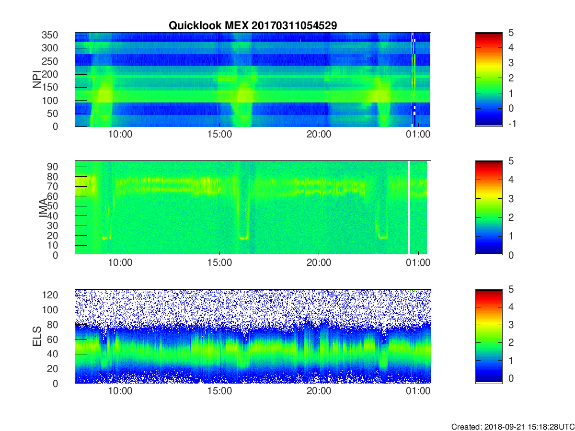Image resolution: width=575 pixels, height=431 pixels.
Task: Click the 4 label on ELS colorbar
Action: [x=511, y=307]
